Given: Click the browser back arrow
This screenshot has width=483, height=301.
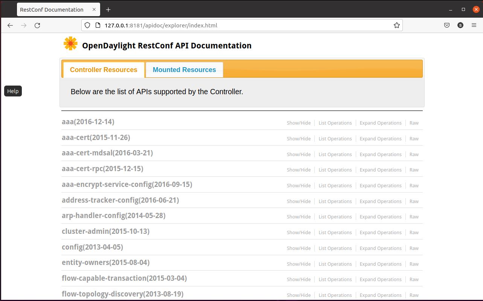Looking at the screenshot, I should click(10, 26).
